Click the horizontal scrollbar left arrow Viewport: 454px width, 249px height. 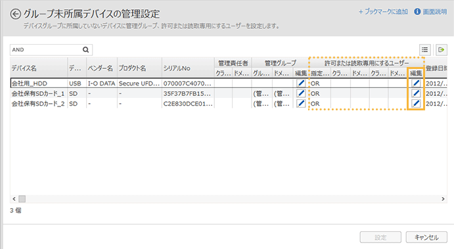(x=14, y=199)
